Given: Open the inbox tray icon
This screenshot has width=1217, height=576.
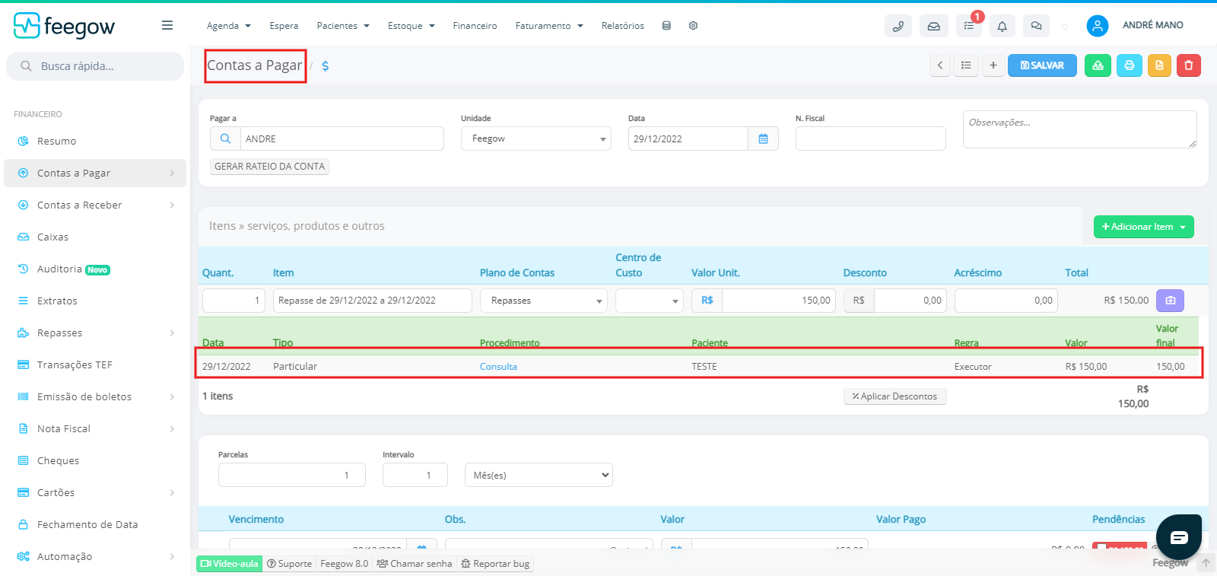Looking at the screenshot, I should (x=933, y=26).
